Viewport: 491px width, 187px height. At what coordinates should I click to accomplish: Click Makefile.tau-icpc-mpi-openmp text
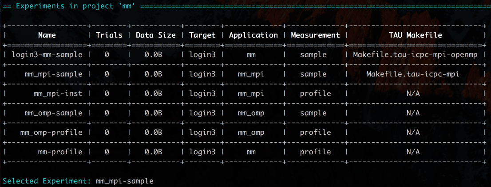[x=415, y=54]
